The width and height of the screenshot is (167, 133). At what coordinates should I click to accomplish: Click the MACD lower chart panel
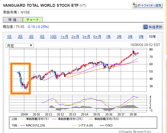click(x=78, y=104)
